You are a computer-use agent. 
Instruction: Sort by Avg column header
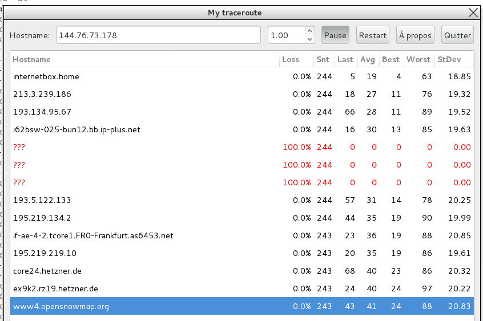(367, 59)
